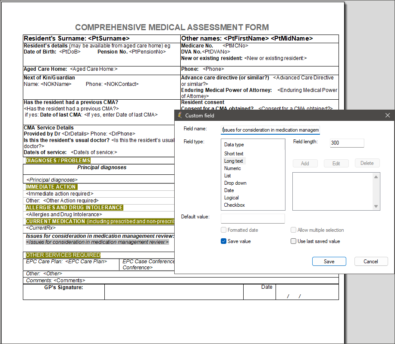
Task: Pick the Date field type
Action: [229, 190]
